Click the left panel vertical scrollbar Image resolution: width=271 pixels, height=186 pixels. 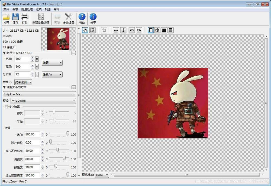pos(79,96)
